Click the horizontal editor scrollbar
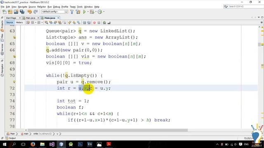This screenshot has height=148, width=264. [x=108, y=130]
